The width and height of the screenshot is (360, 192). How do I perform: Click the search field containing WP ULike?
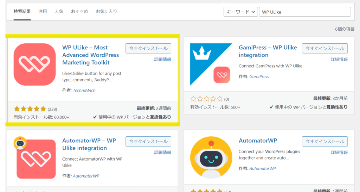(x=305, y=12)
